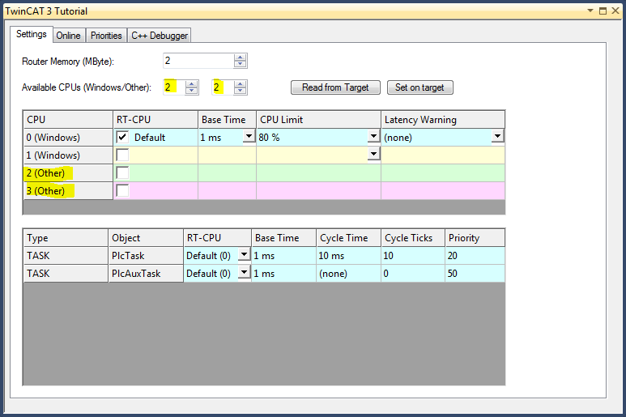Click the Other CPUs count field
This screenshot has height=417, width=626.
tap(223, 87)
